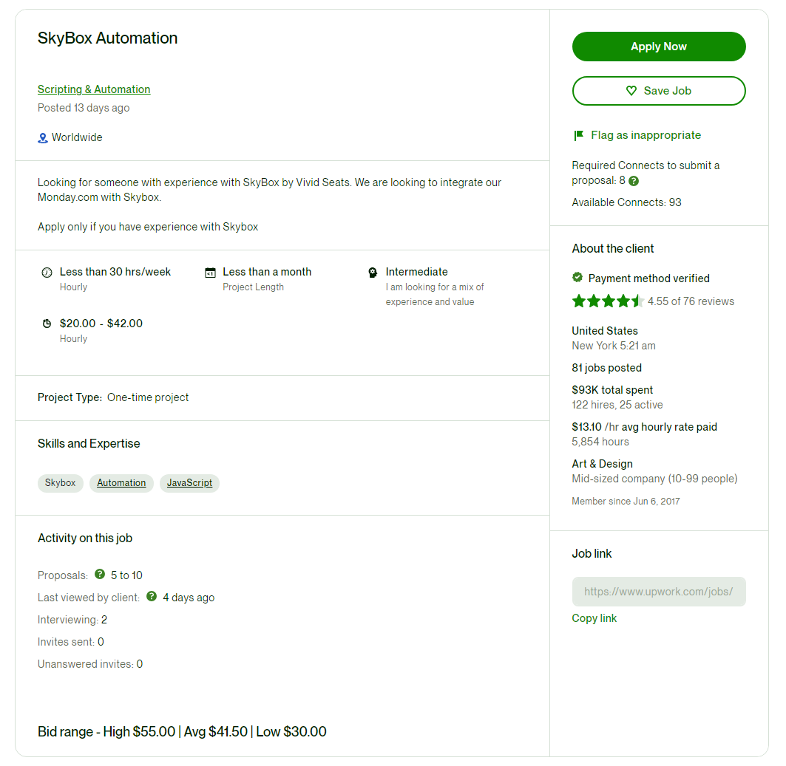Click the stopwatch icon beside $20.00 - $42.00

pos(47,324)
